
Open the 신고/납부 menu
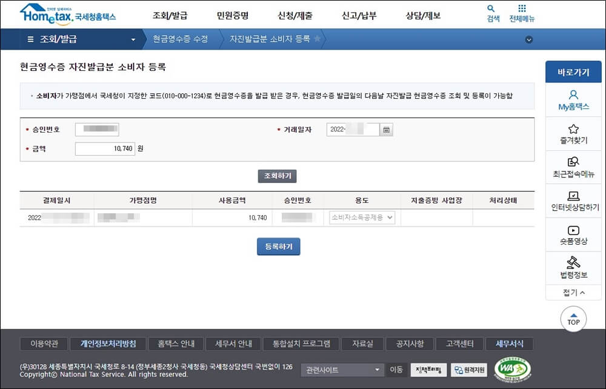[360, 15]
